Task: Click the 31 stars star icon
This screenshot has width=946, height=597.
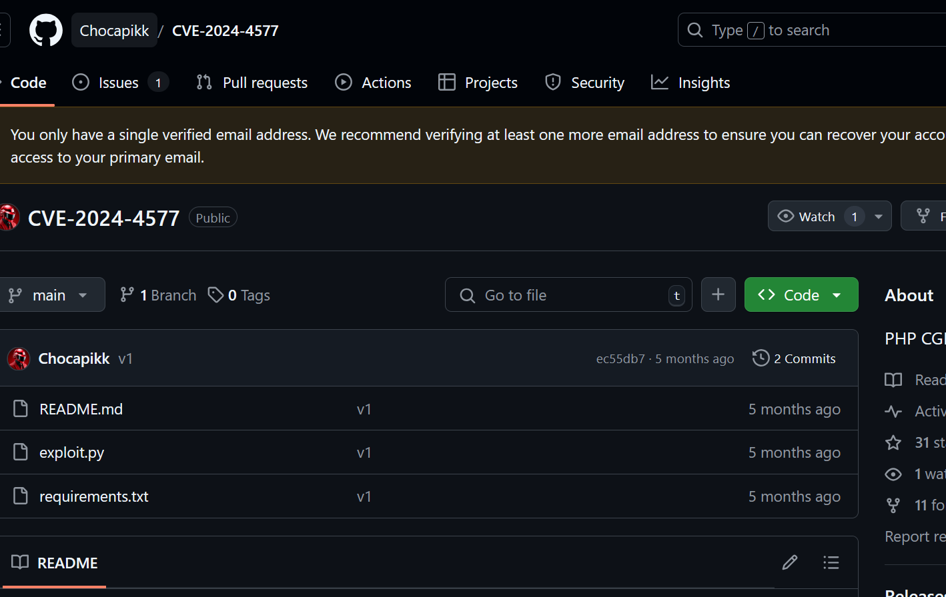Action: click(x=893, y=442)
